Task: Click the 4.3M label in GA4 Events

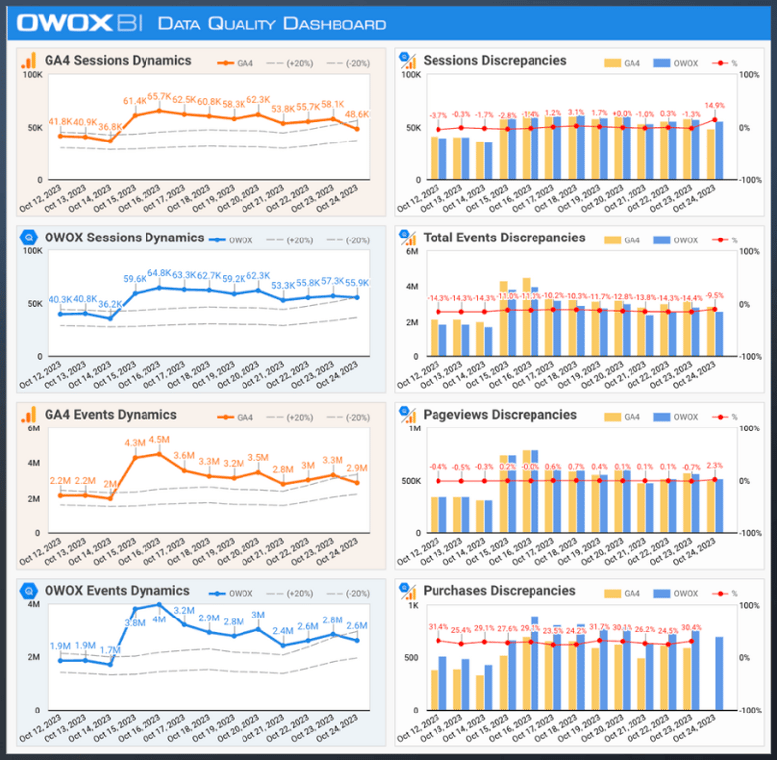Action: pyautogui.click(x=135, y=443)
